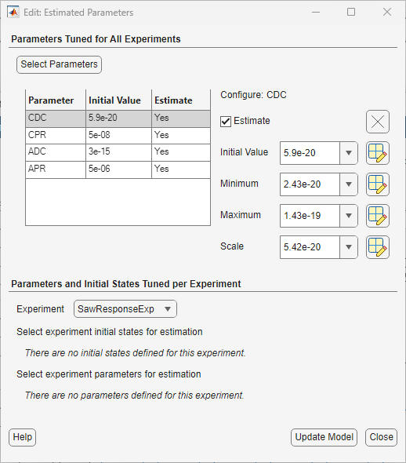Close window via title bar X
This screenshot has height=463, width=406.
pyautogui.click(x=387, y=12)
